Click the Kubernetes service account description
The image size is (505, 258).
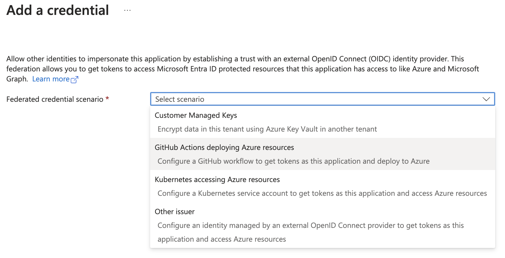322,193
